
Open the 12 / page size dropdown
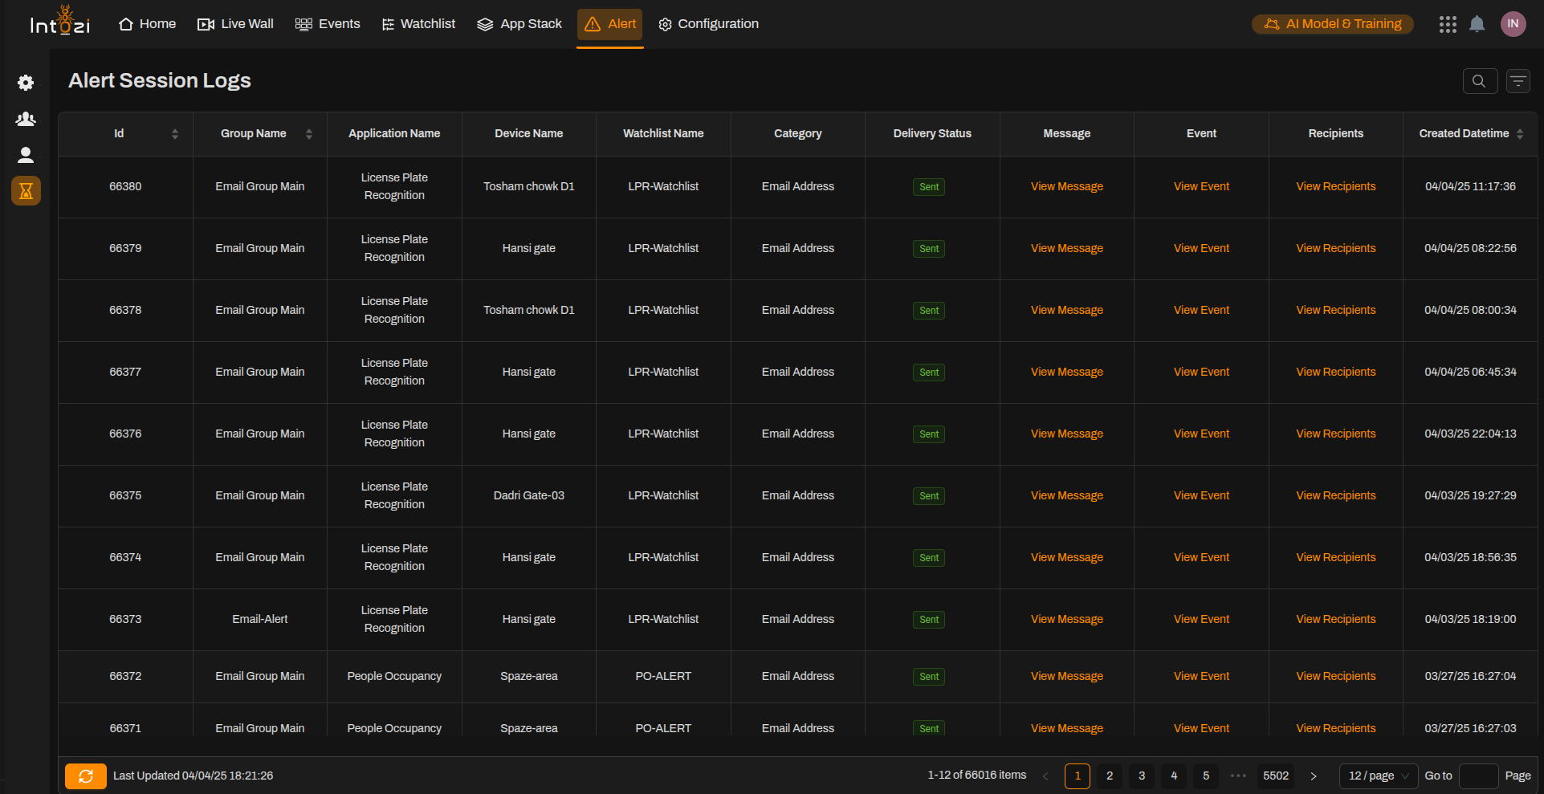(x=1378, y=776)
